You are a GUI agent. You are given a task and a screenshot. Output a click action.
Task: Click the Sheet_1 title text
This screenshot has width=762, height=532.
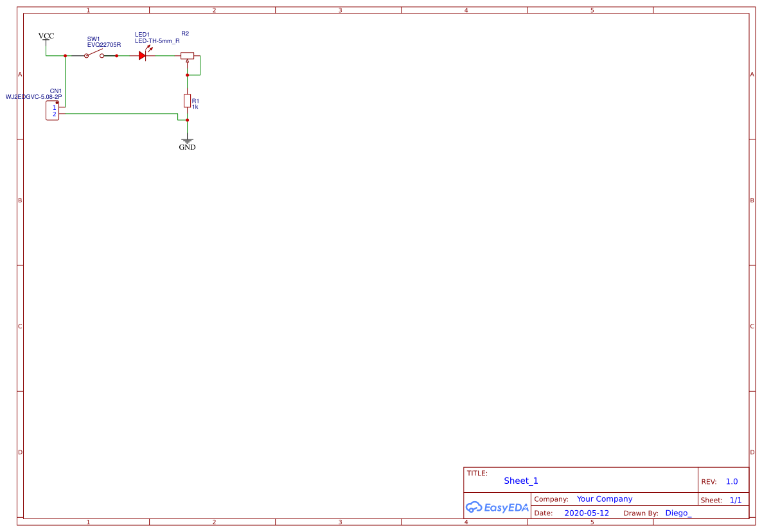coord(520,481)
